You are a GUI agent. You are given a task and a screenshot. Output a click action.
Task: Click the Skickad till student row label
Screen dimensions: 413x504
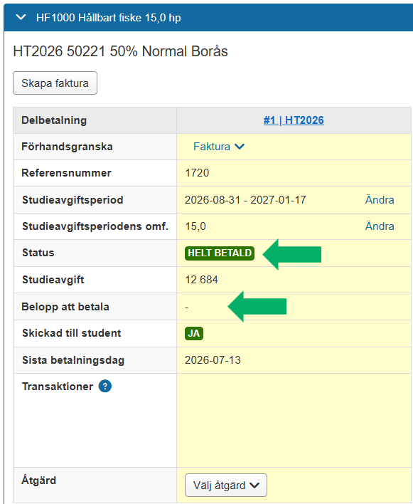[x=72, y=333]
